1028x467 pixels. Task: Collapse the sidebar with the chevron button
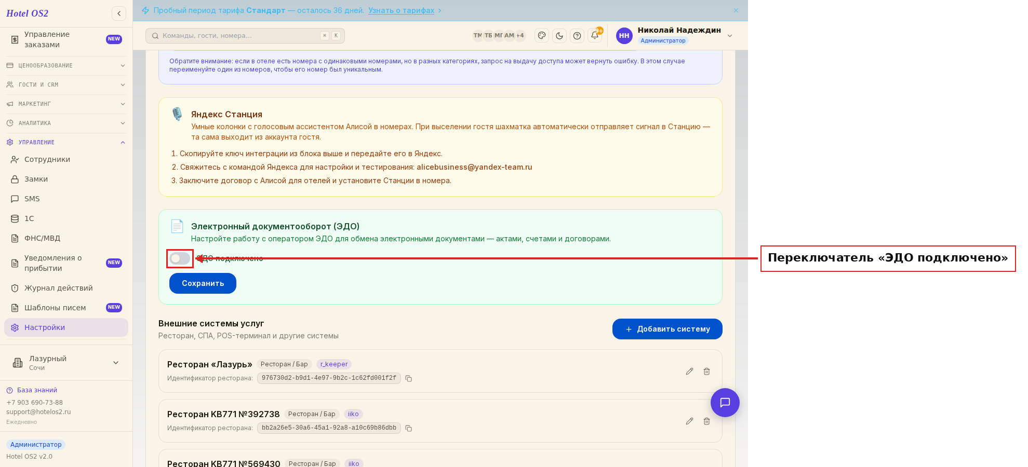119,13
